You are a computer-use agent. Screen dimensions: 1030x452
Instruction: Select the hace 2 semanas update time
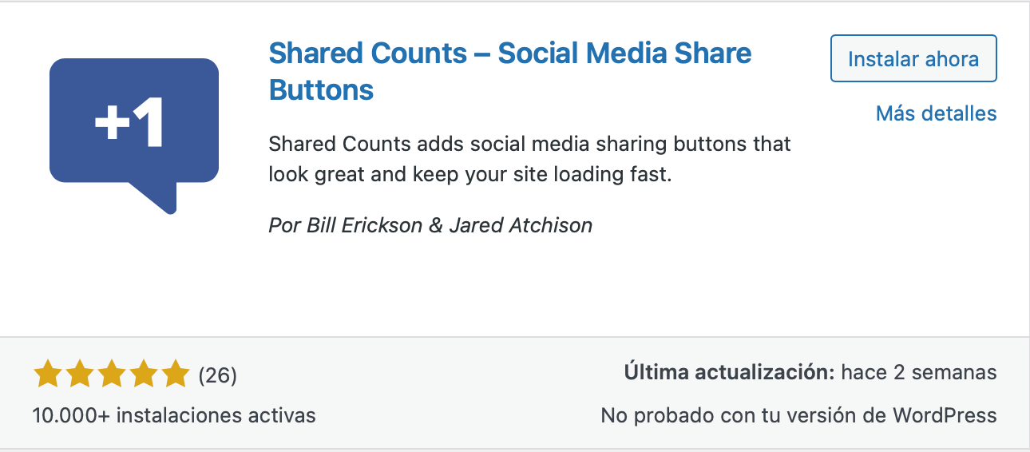point(919,372)
